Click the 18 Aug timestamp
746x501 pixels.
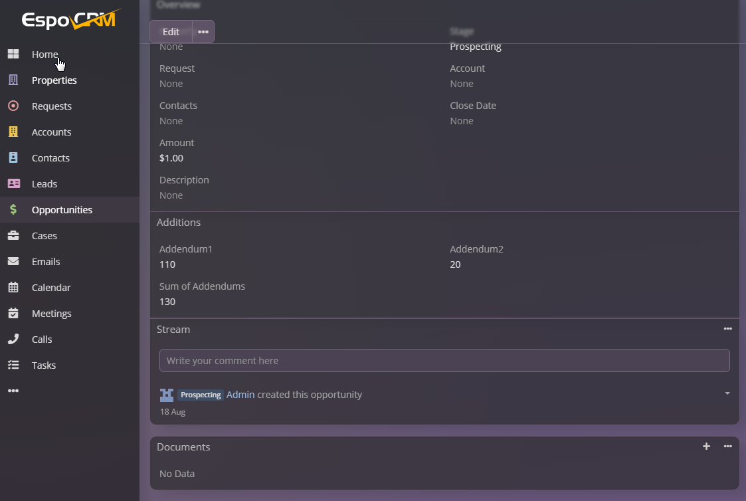[x=173, y=412]
